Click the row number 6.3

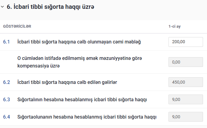[6, 99]
